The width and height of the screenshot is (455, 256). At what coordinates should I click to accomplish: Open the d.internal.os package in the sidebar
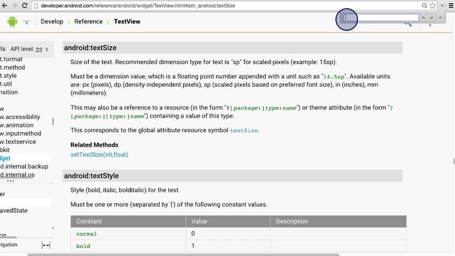18,175
